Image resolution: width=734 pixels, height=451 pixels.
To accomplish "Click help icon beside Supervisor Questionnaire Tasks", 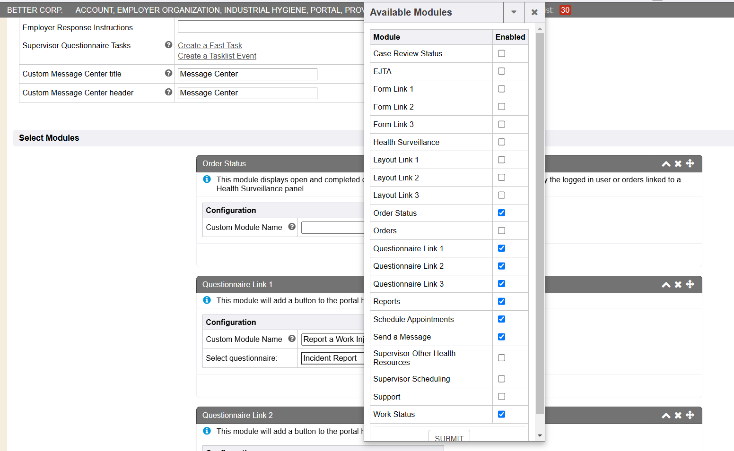I will click(168, 45).
